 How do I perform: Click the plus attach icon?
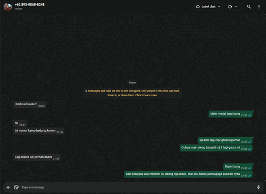(8, 187)
